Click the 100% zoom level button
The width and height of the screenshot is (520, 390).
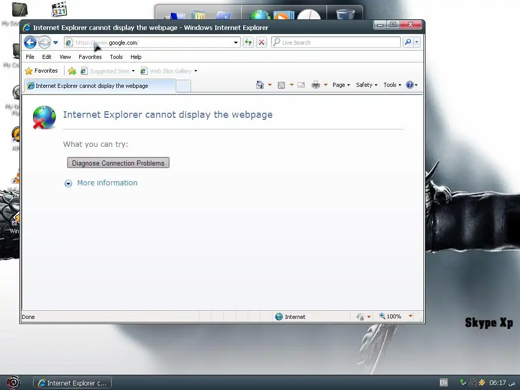[x=391, y=316]
